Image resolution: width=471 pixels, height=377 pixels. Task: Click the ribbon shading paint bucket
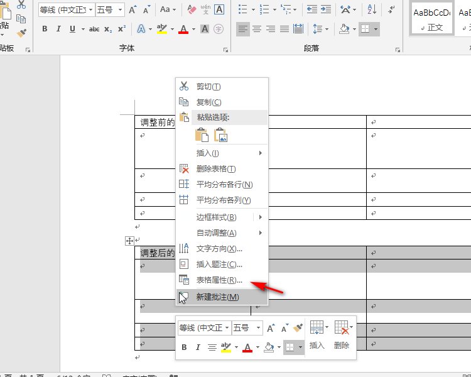(344, 29)
